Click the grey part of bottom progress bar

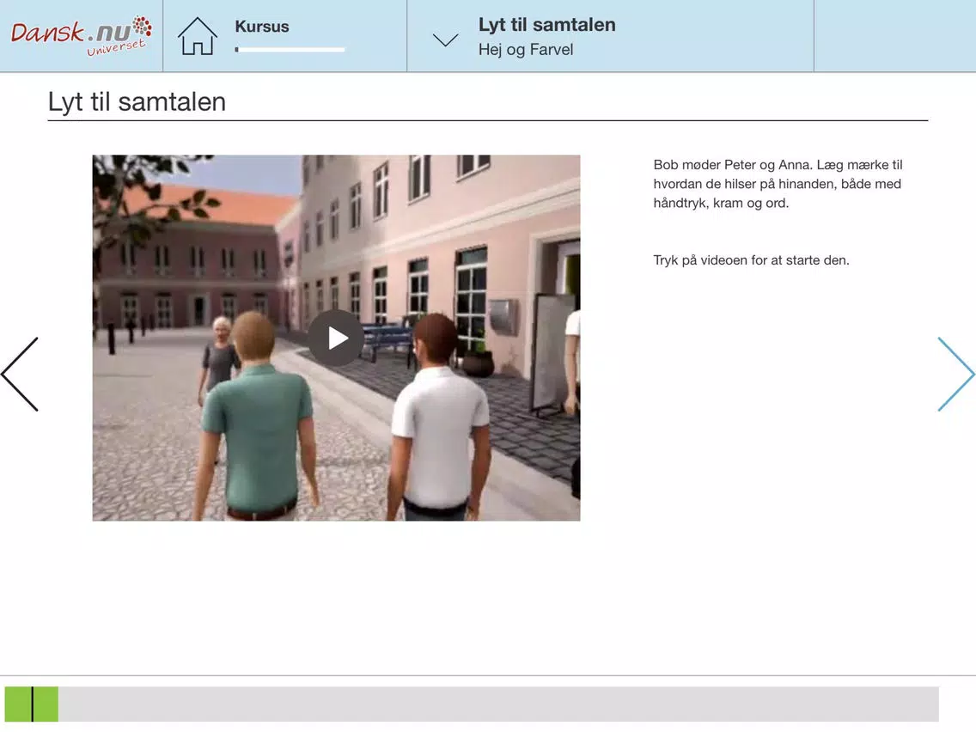tap(498, 704)
